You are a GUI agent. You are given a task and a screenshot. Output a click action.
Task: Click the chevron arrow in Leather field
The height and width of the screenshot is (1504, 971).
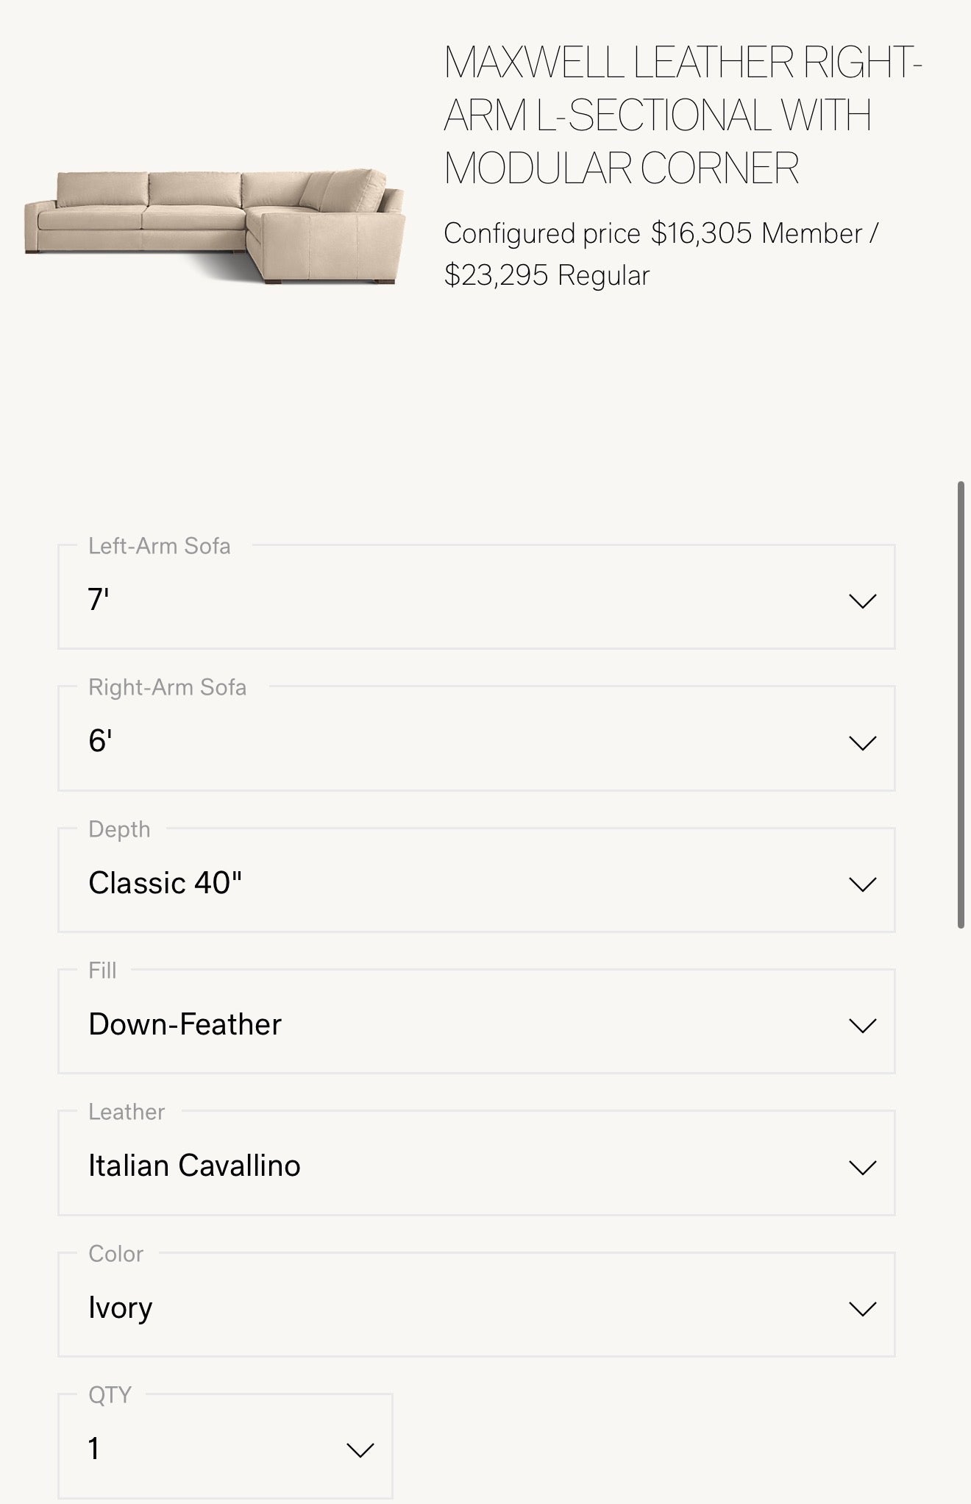[x=862, y=1167]
